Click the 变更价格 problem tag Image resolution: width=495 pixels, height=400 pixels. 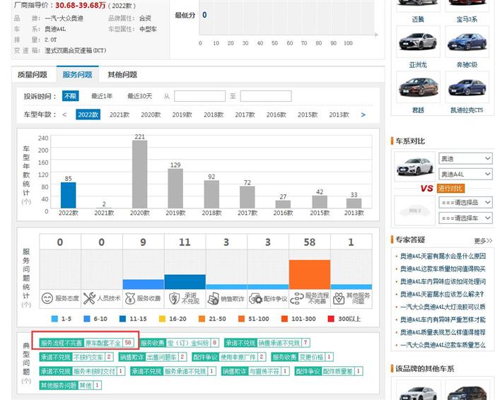pyautogui.click(x=303, y=357)
